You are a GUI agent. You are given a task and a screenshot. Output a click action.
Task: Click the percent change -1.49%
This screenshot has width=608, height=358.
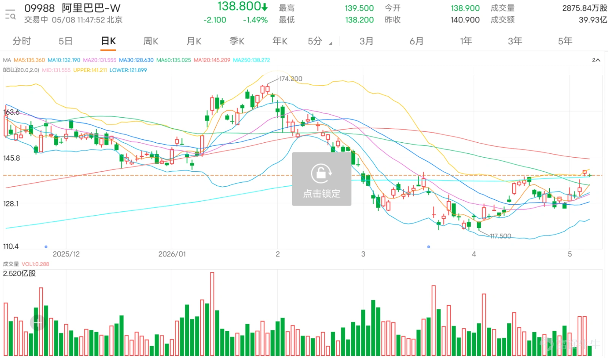click(255, 20)
